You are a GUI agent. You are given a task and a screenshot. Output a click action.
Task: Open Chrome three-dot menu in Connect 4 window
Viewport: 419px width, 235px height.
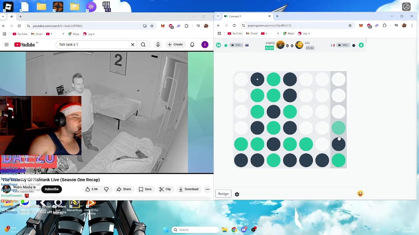coord(412,25)
